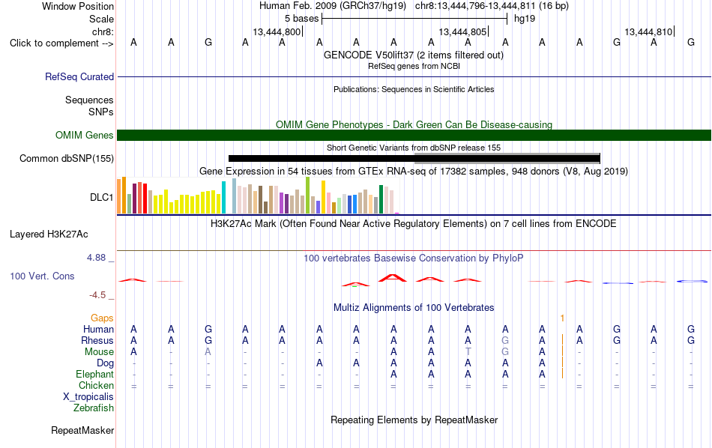Click the GENCODE V50lift37 track title
The image size is (712, 448).
pos(414,55)
